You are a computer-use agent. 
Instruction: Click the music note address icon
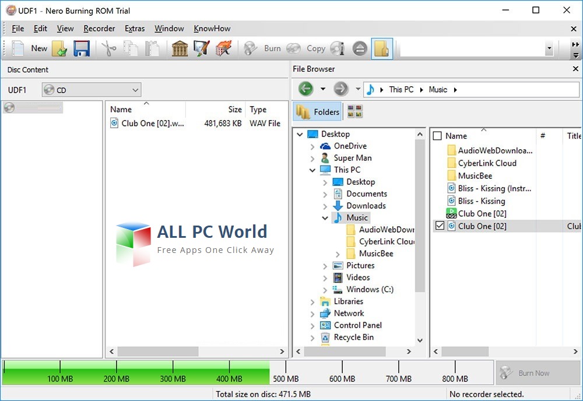click(x=370, y=90)
